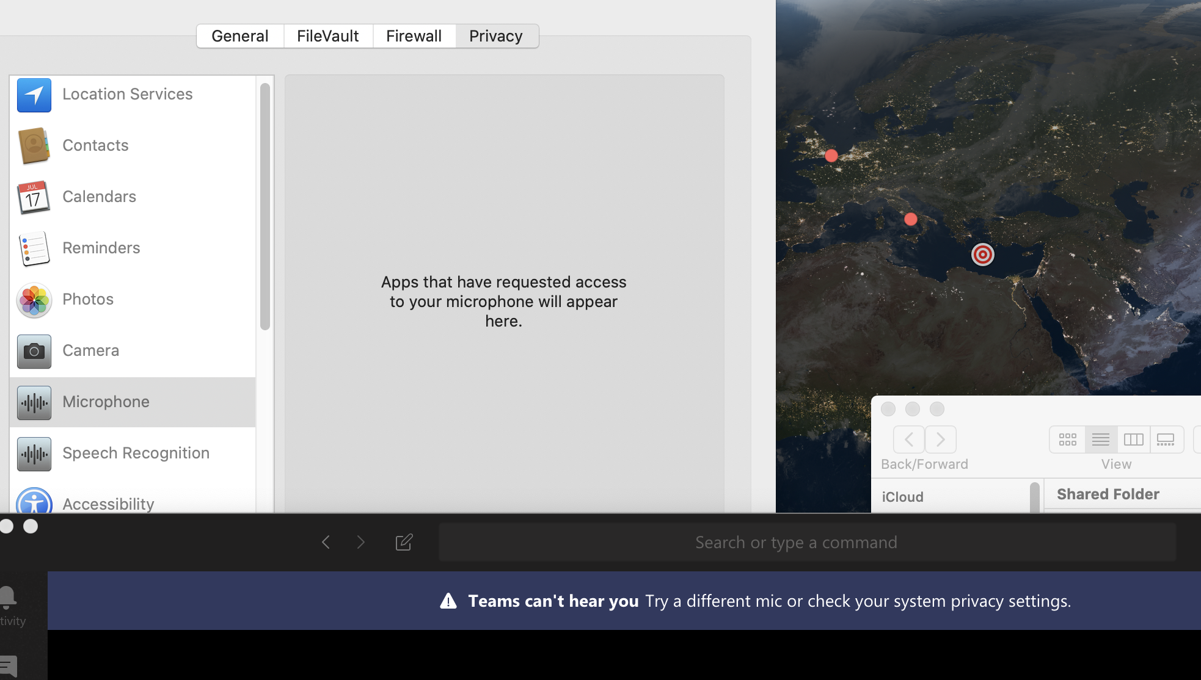Switch Finder to list view
Image resolution: width=1201 pixels, height=680 pixels.
pos(1101,439)
